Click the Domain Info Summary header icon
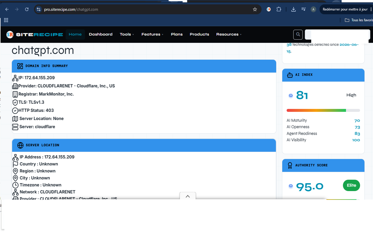This screenshot has height=233, width=373. coord(20,66)
